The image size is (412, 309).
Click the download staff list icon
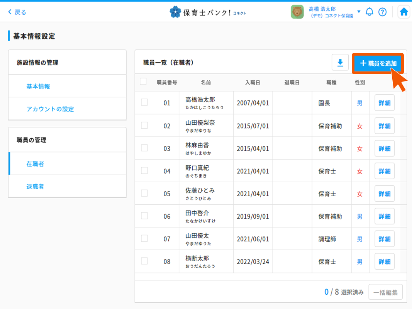340,63
